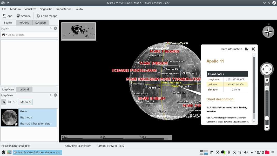Click the zoom slider handle
This screenshot has width=277, height=156.
click(x=267, y=118)
